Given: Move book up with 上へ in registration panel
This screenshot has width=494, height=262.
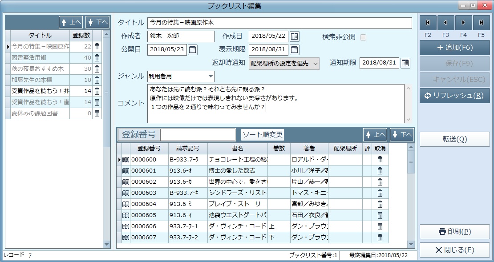Looking at the screenshot, I should pos(375,135).
